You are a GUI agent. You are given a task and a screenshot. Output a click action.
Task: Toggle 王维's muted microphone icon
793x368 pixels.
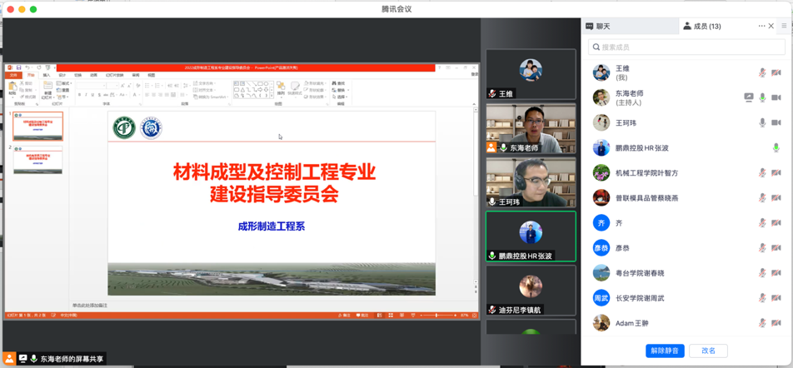point(762,73)
